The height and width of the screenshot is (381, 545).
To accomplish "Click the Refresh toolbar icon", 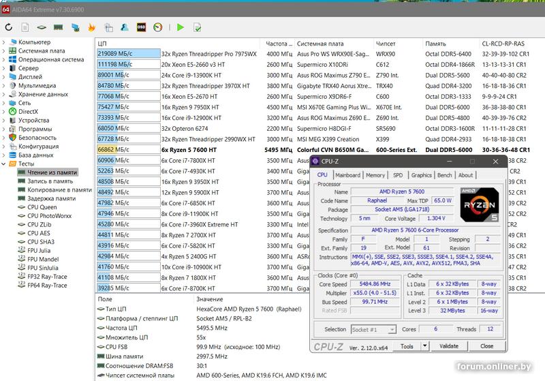I will [9, 27].
